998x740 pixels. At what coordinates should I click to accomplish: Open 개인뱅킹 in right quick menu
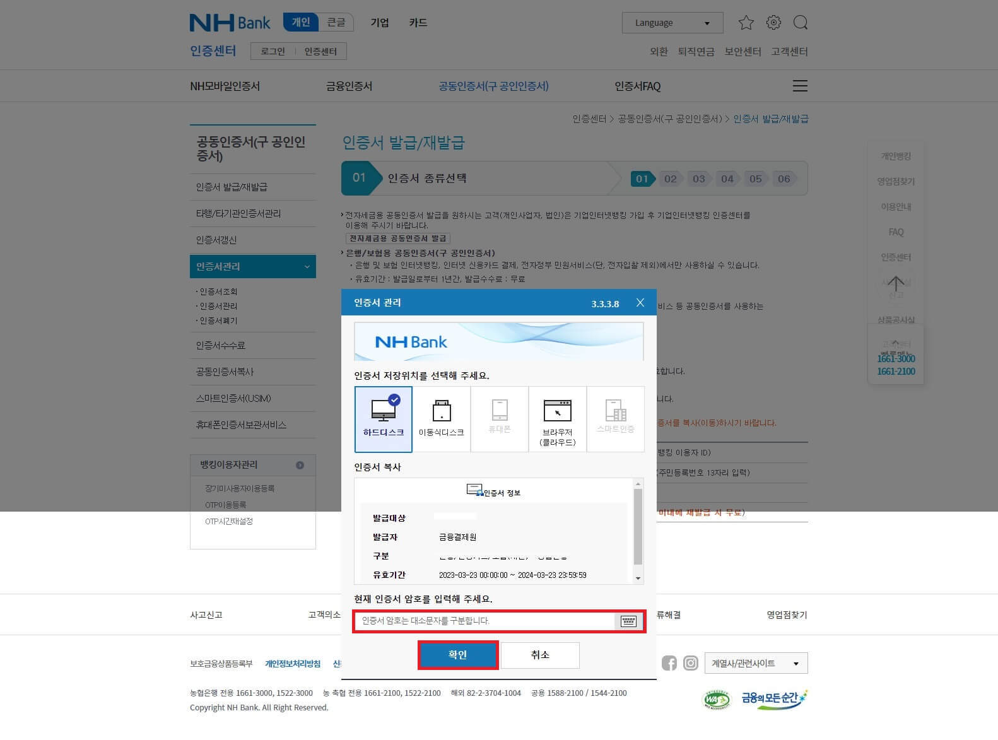tap(896, 156)
